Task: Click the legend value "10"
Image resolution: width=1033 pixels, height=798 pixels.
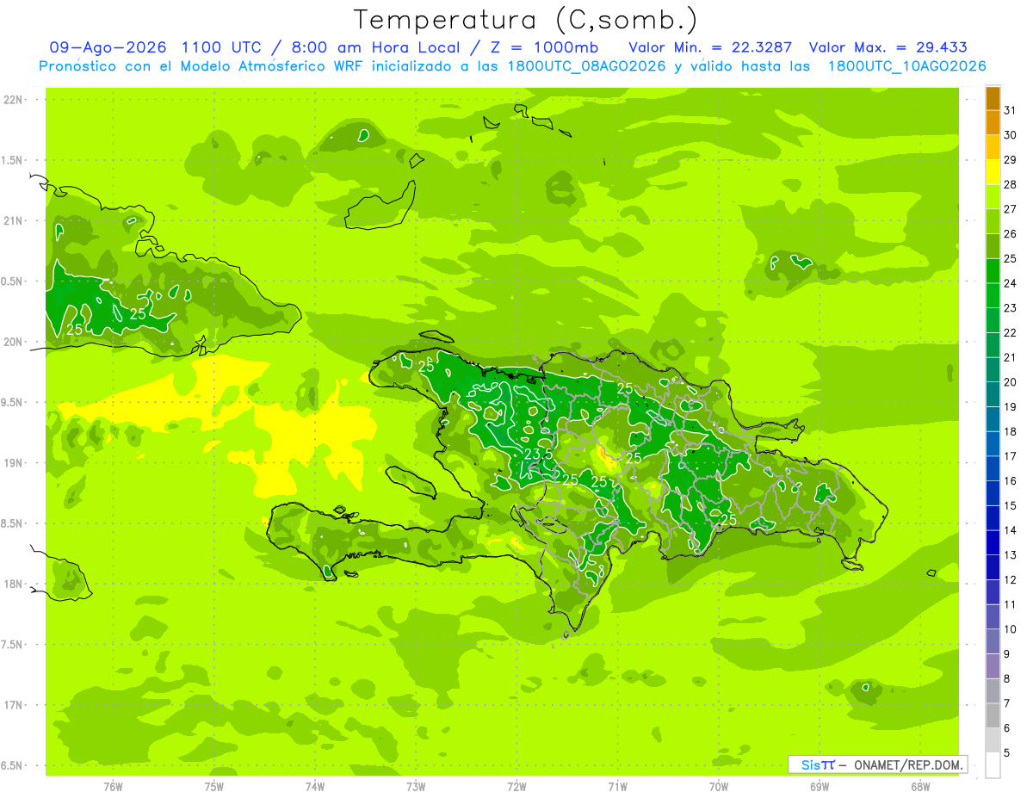Action: pos(1011,629)
